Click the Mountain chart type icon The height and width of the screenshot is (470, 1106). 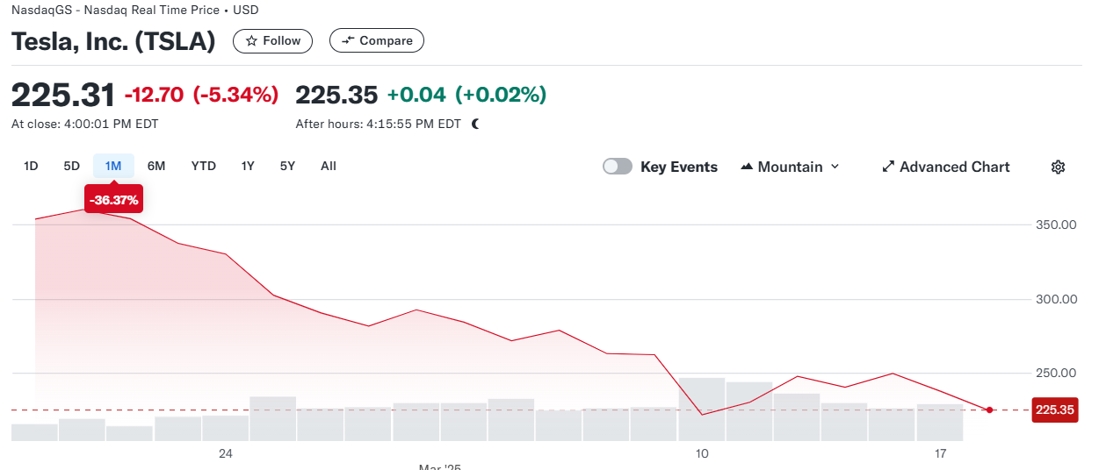[747, 167]
